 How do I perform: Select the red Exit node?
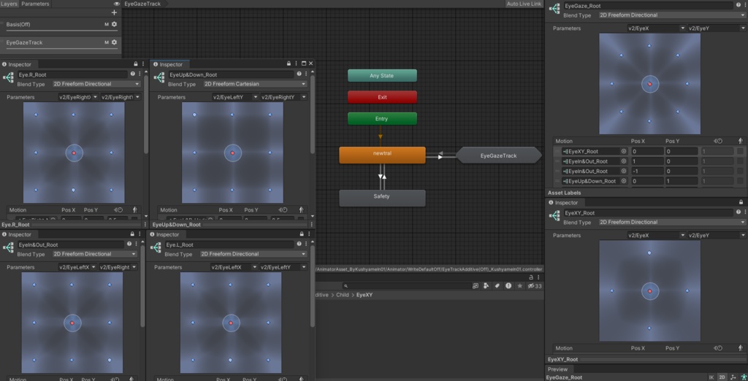tap(382, 97)
